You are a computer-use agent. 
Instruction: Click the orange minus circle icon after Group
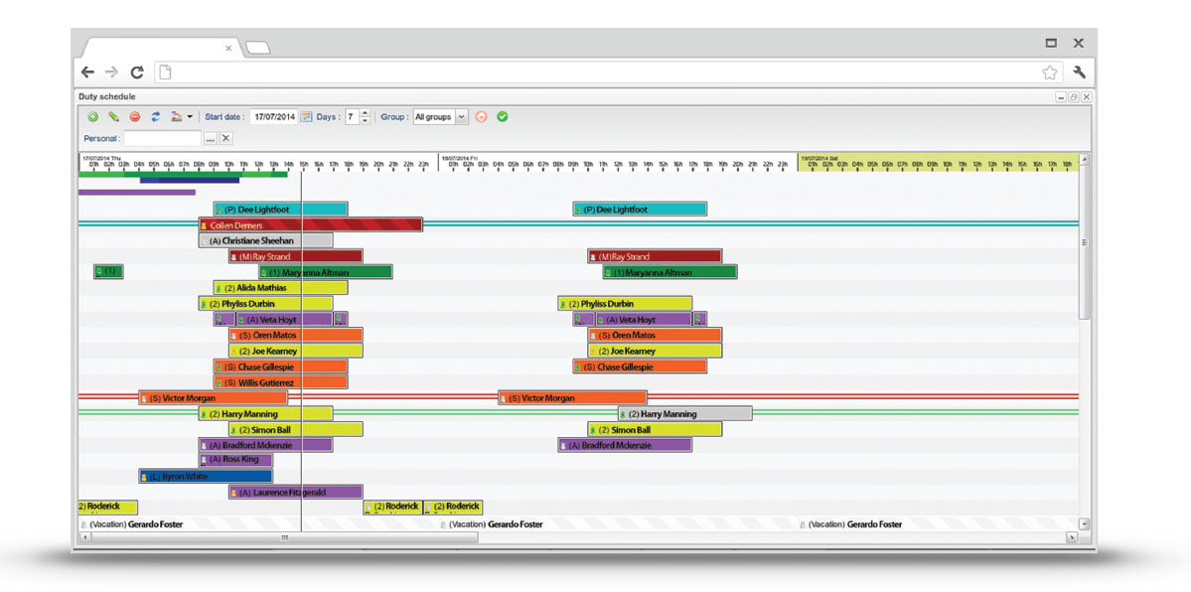[x=481, y=117]
